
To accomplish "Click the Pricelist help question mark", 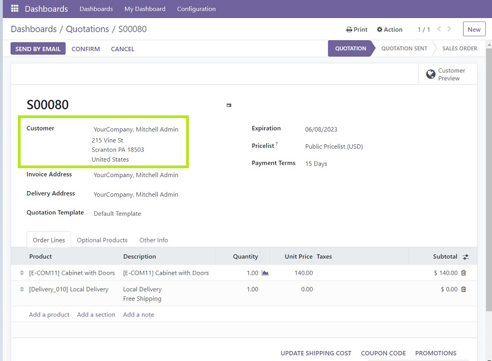I will point(277,144).
